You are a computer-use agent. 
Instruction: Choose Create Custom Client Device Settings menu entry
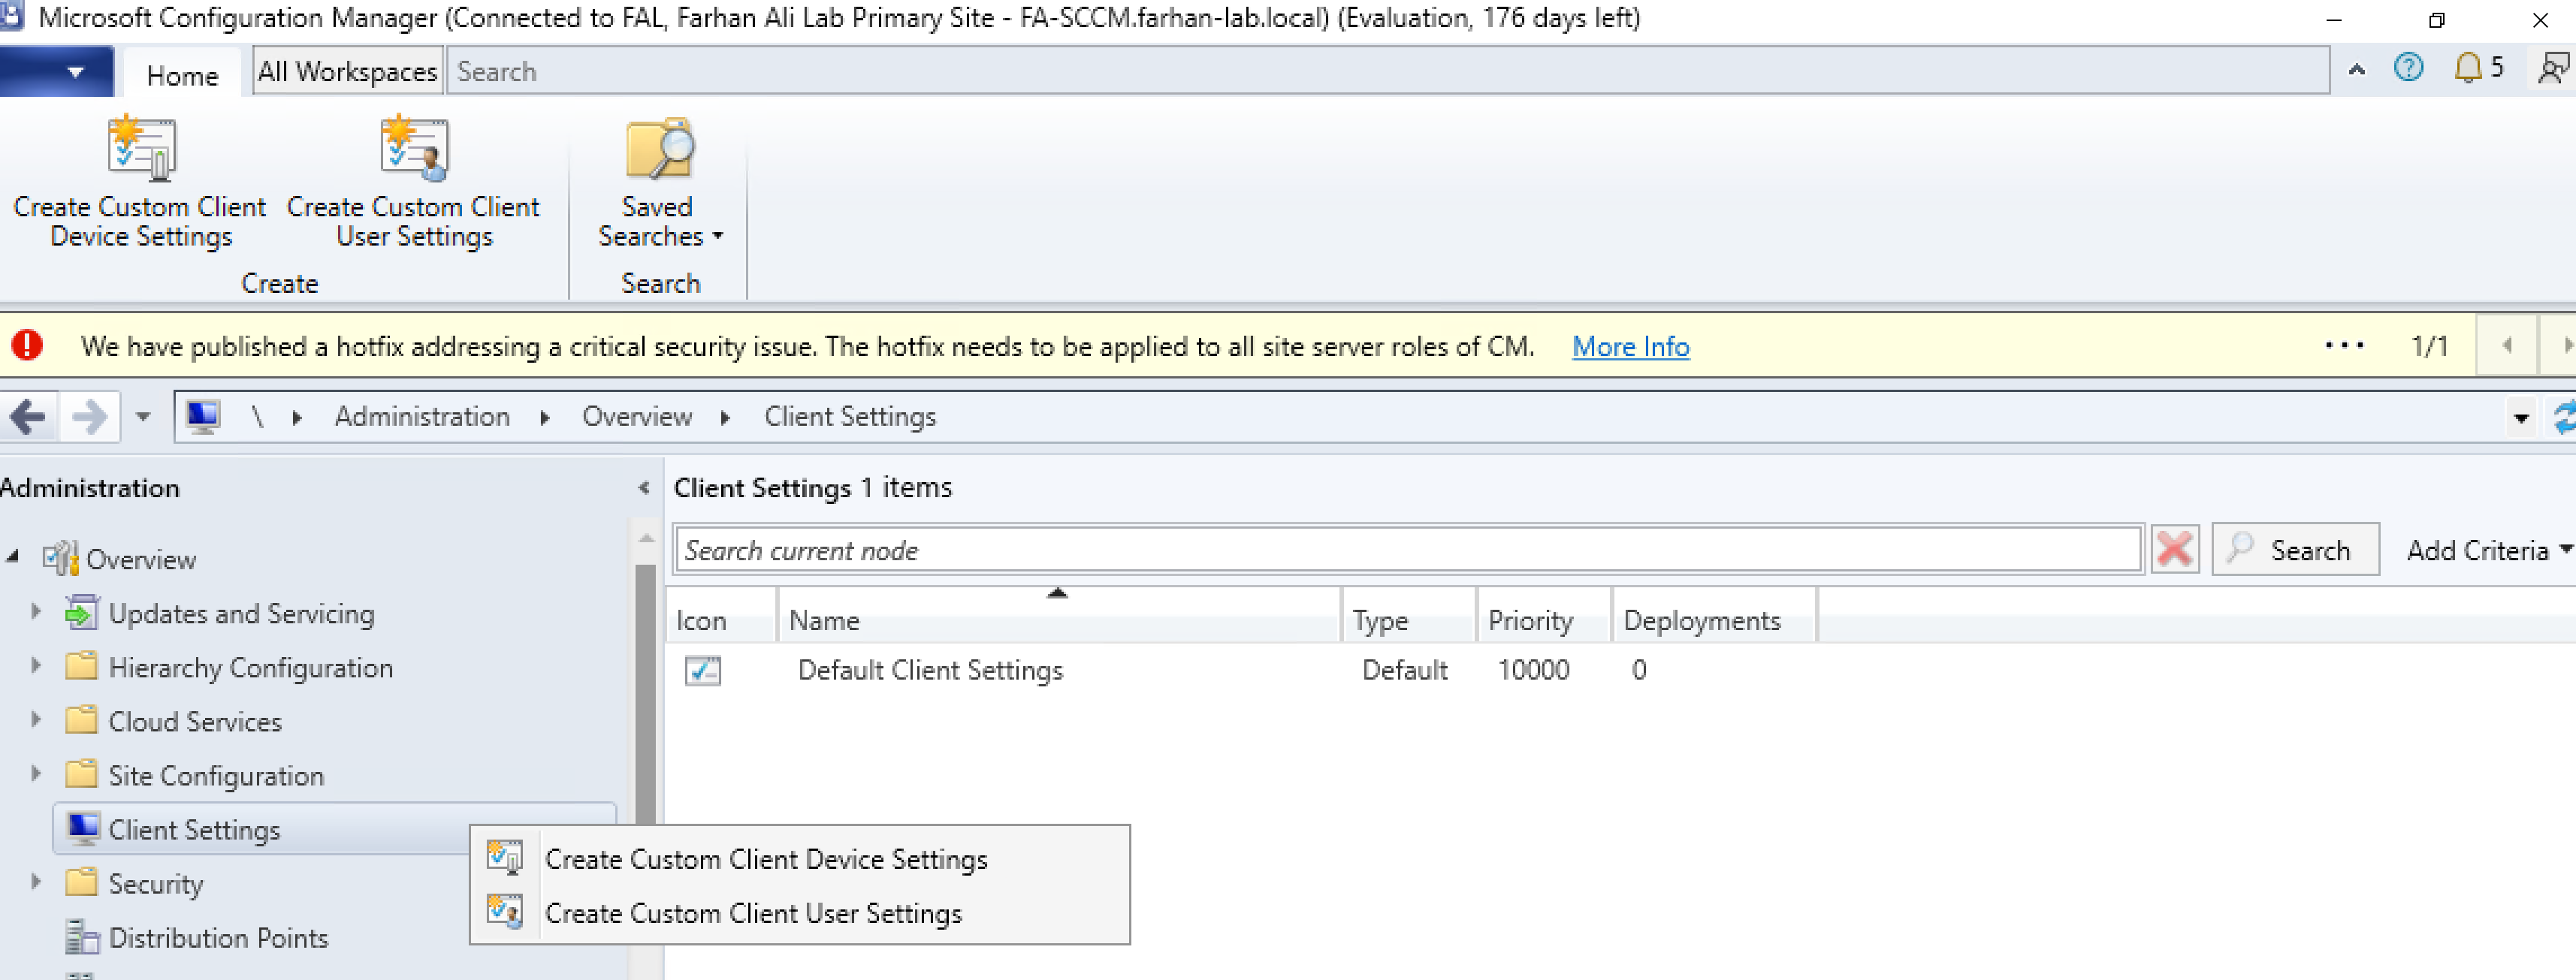click(765, 859)
